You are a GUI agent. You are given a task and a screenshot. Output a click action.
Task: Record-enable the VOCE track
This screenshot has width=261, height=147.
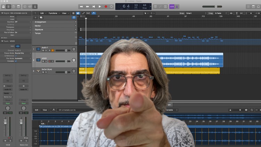pyautogui.click(x=49, y=61)
